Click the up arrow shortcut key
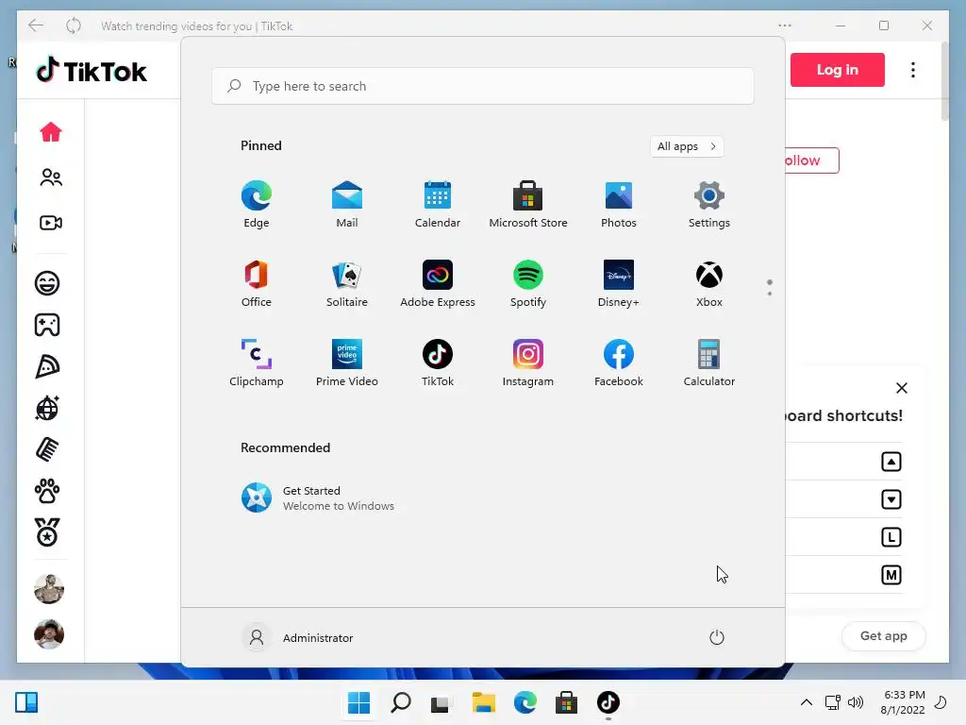The height and width of the screenshot is (725, 966). pos(891,461)
